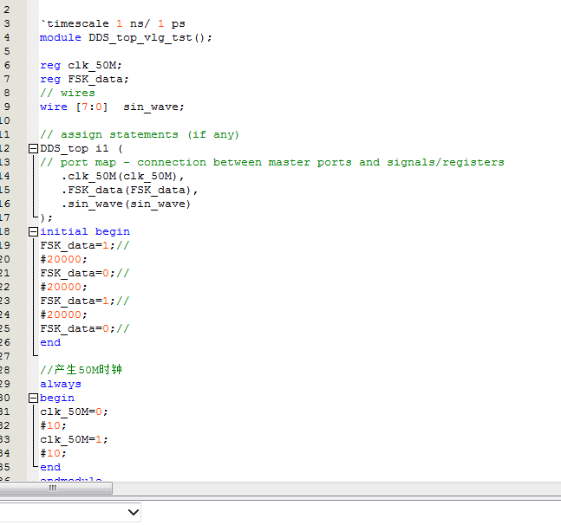The width and height of the screenshot is (561, 525).
Task: Click the .clk_50M(clk_50M), port line
Action: point(122,176)
